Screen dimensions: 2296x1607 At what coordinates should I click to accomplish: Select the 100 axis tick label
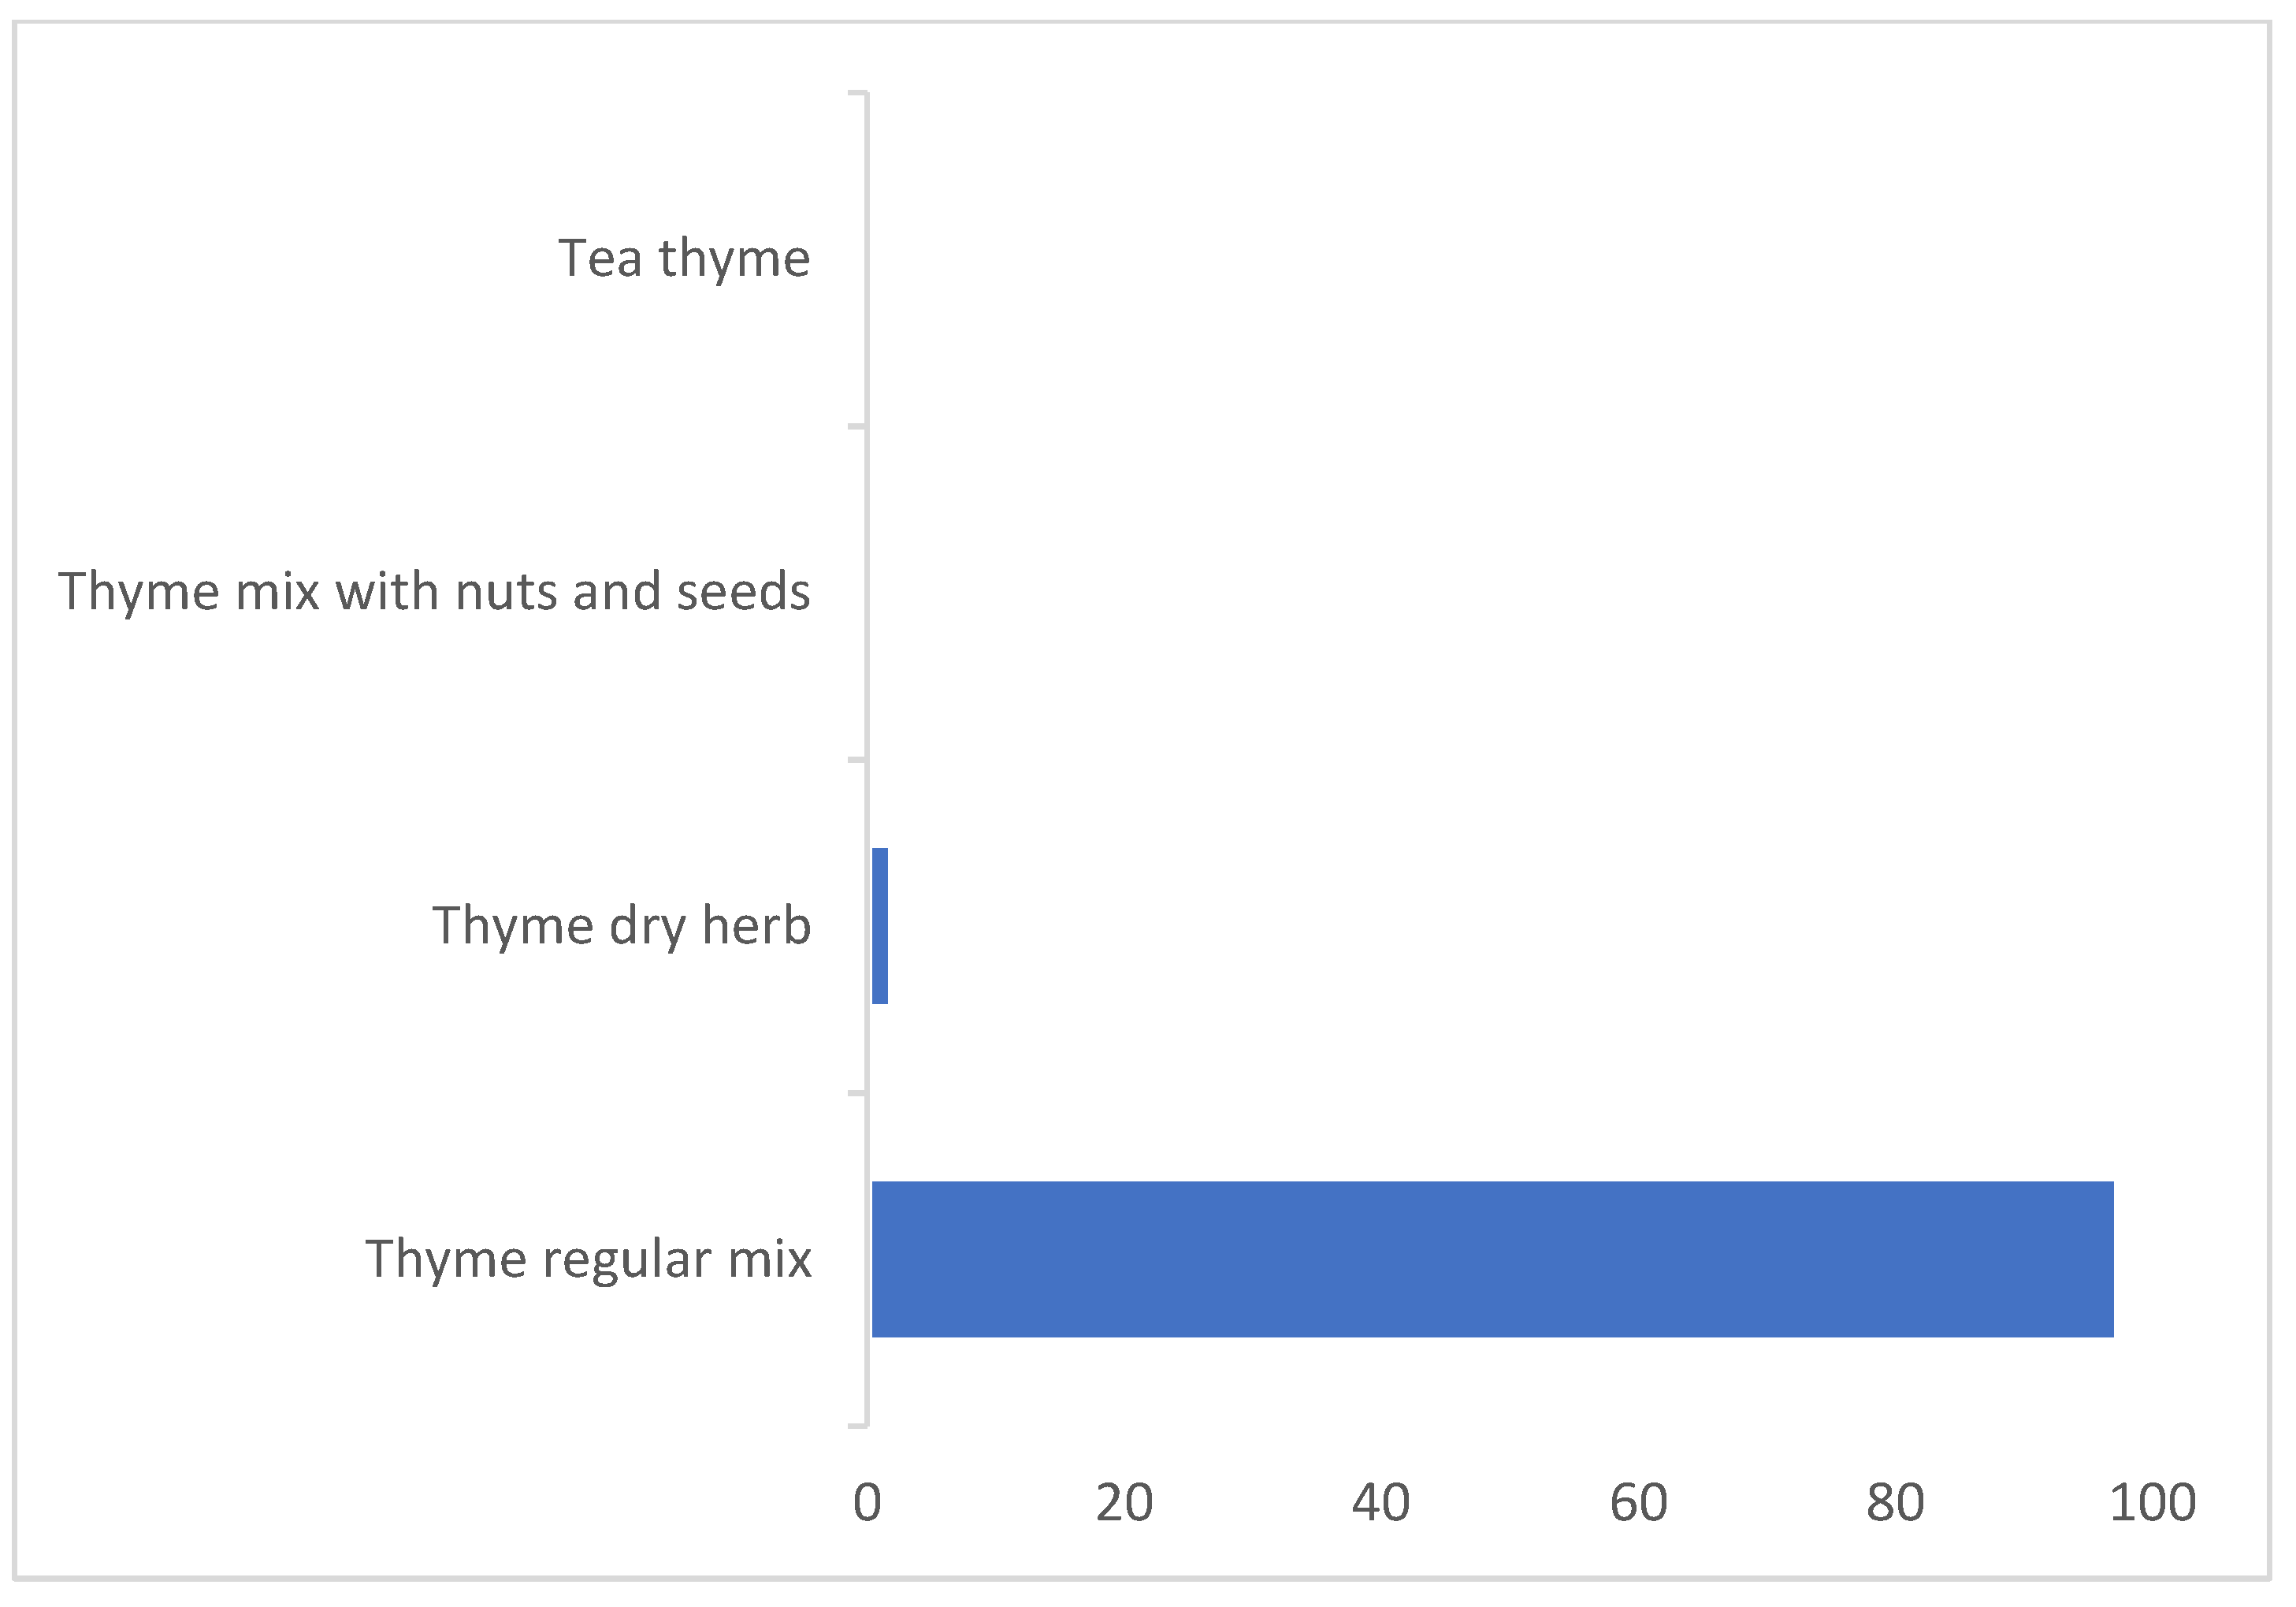2152,1503
